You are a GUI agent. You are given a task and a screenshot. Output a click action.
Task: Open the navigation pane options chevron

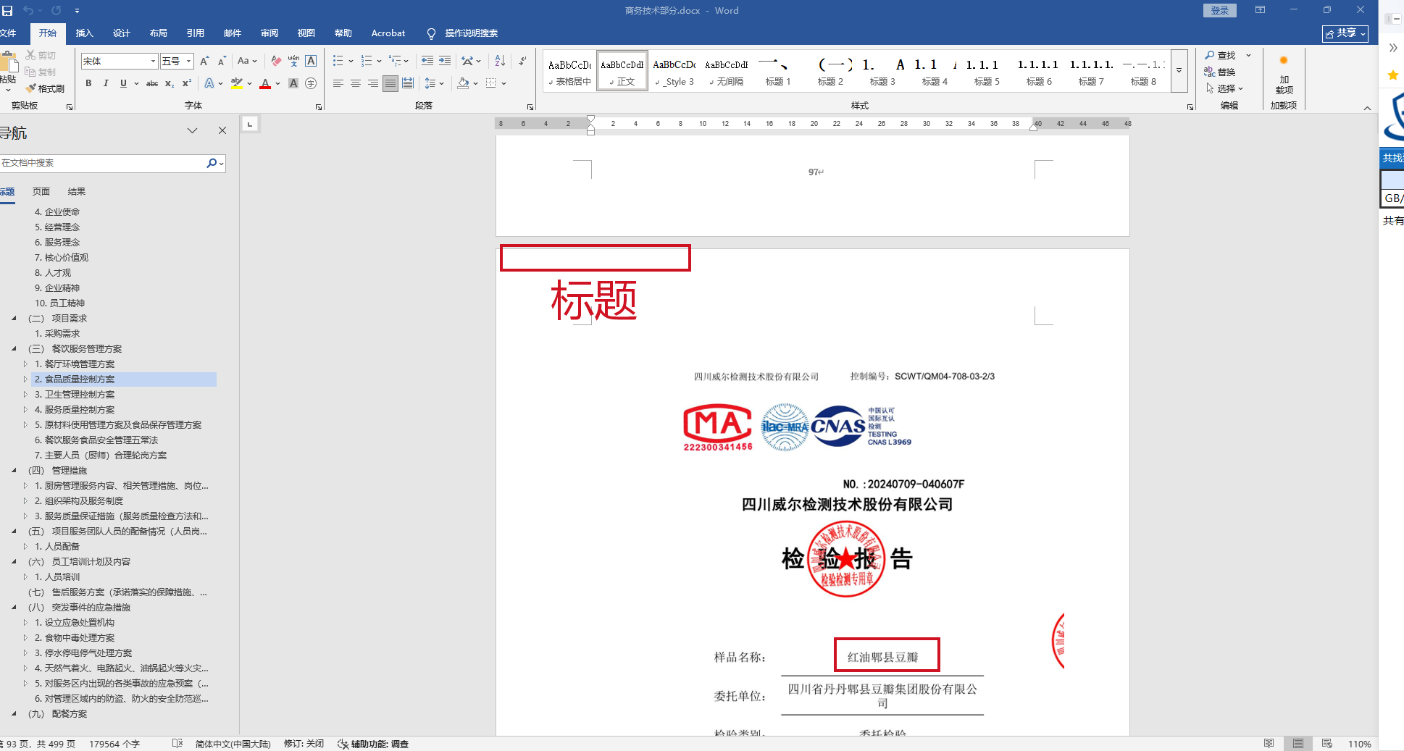pos(192,130)
